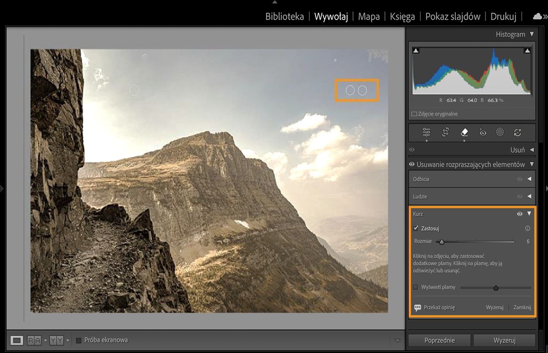Activate the Red Eye correction tool

coord(482,132)
